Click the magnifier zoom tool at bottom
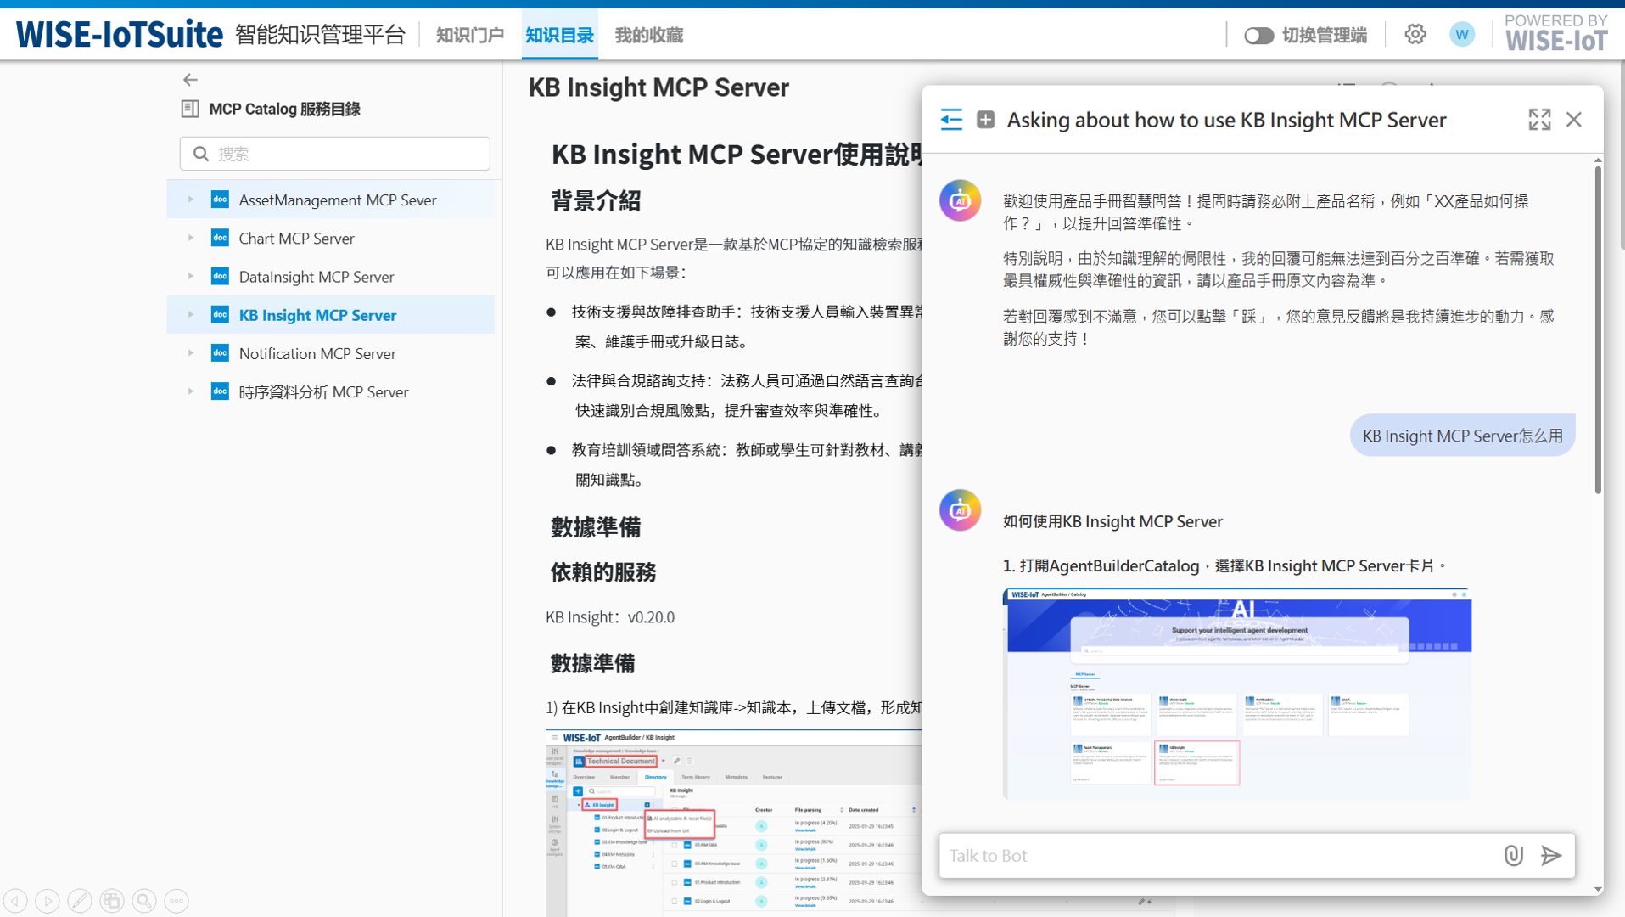1625x917 pixels. tap(144, 900)
